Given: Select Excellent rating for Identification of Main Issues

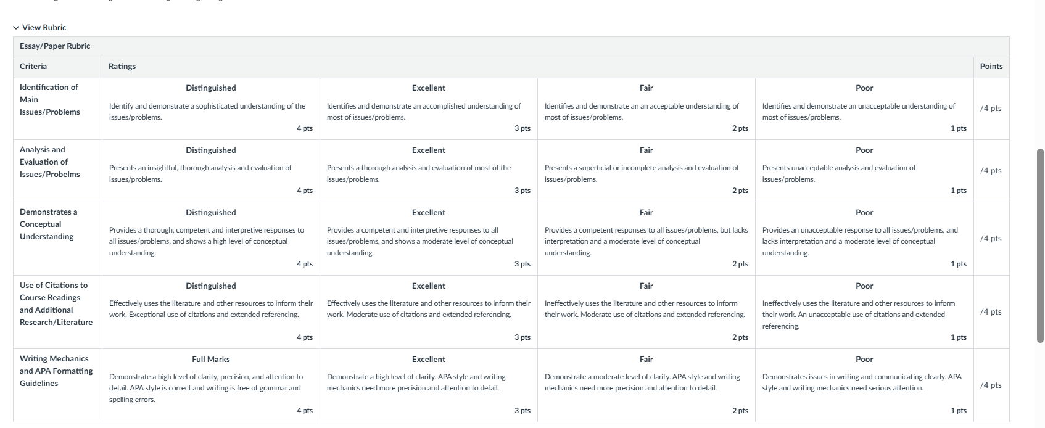Looking at the screenshot, I should 429,109.
